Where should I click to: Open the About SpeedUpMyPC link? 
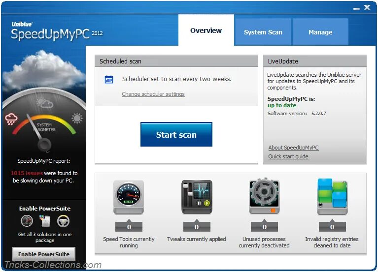(x=293, y=148)
